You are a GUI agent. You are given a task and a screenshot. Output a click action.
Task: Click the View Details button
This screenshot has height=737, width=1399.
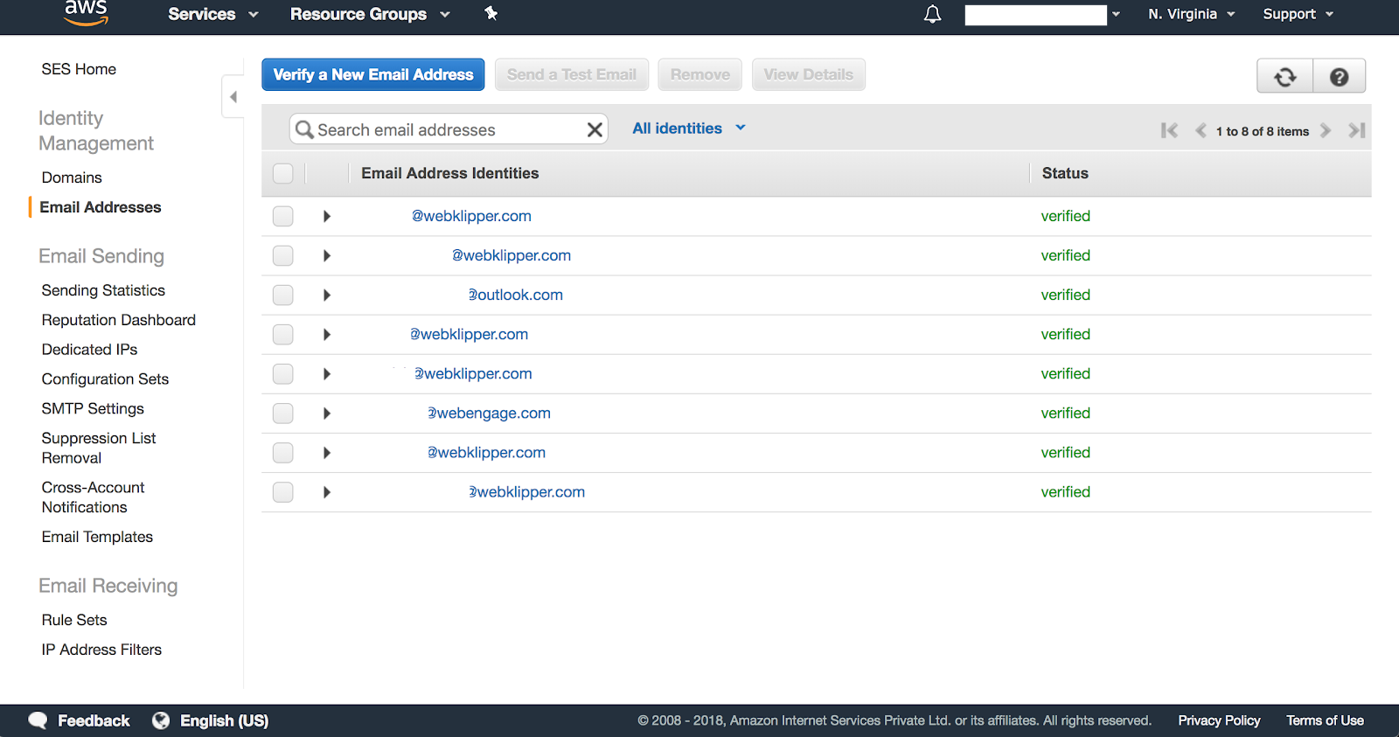(809, 74)
